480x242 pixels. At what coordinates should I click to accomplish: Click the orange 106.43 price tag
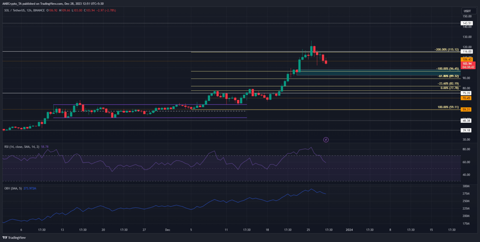click(x=466, y=59)
